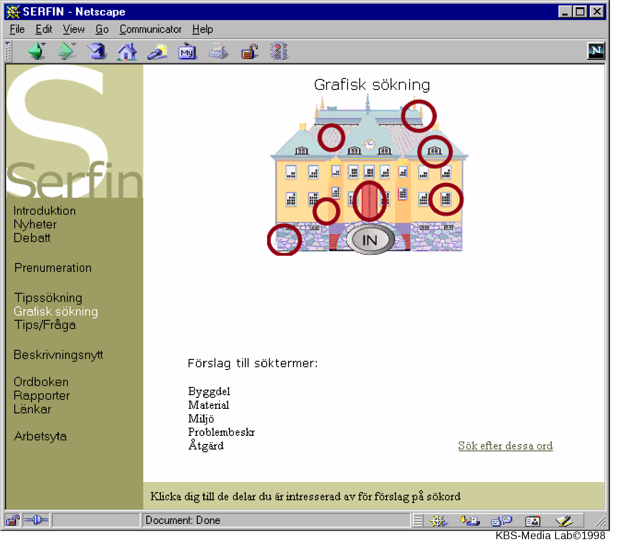Click the Security padlock toolbar icon
Viewport: 623px width, 554px height.
point(249,52)
